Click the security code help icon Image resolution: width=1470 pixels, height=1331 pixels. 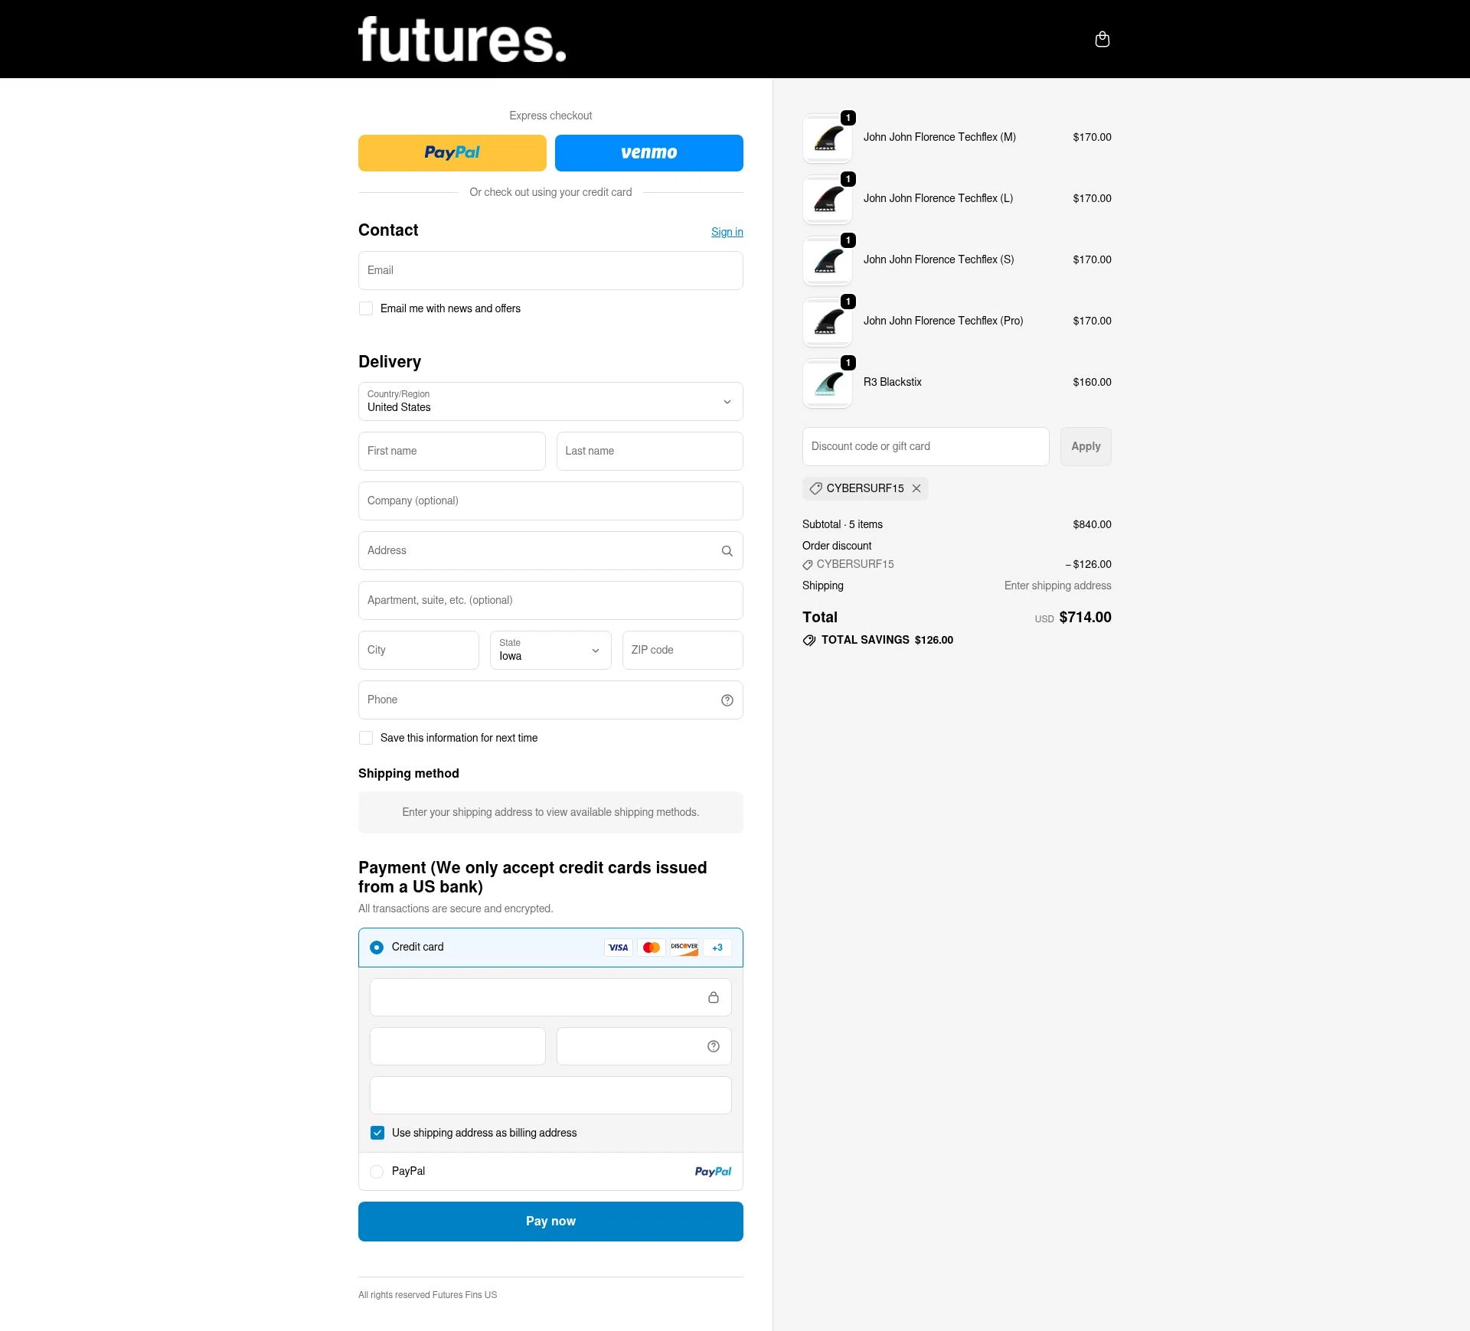click(713, 1046)
